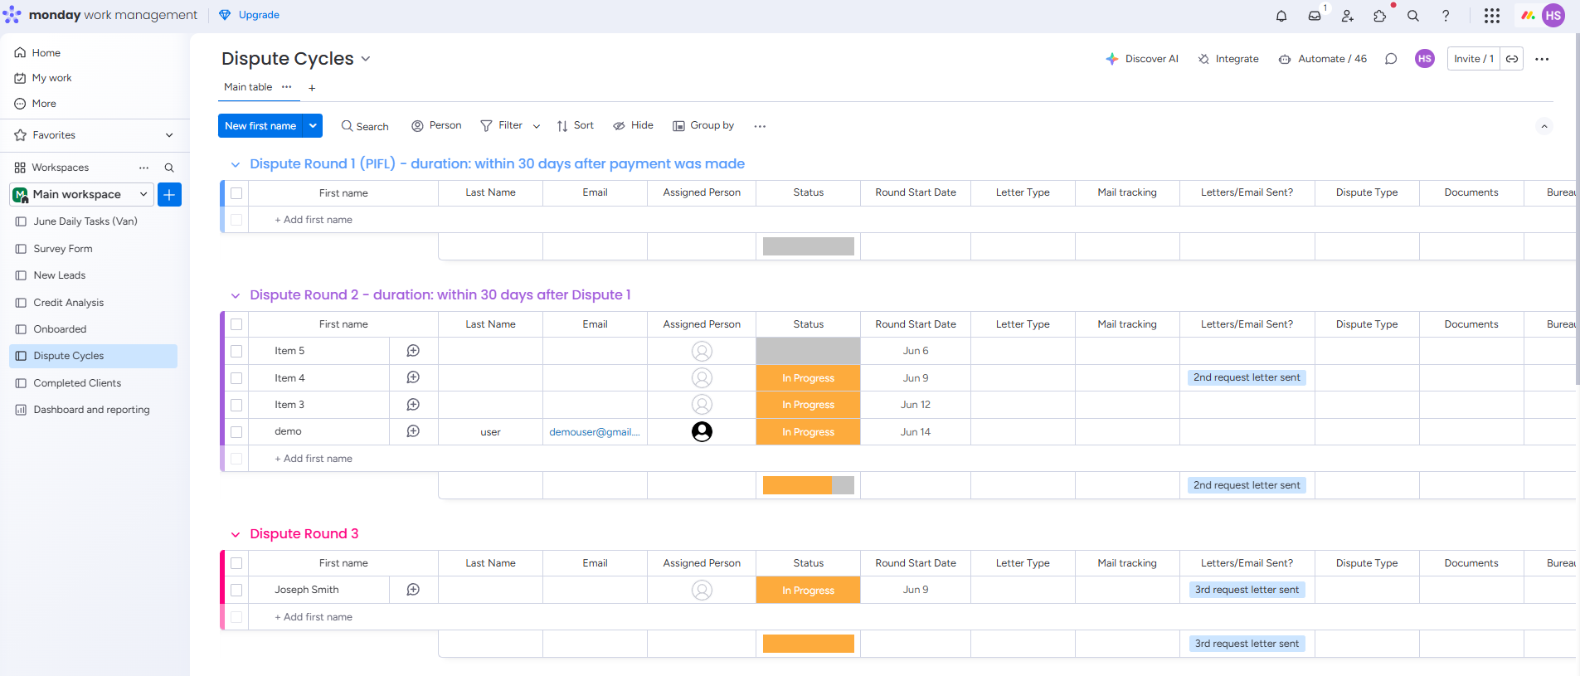The height and width of the screenshot is (676, 1580).
Task: Open the apps marketplace puzzle icon
Action: (1380, 16)
